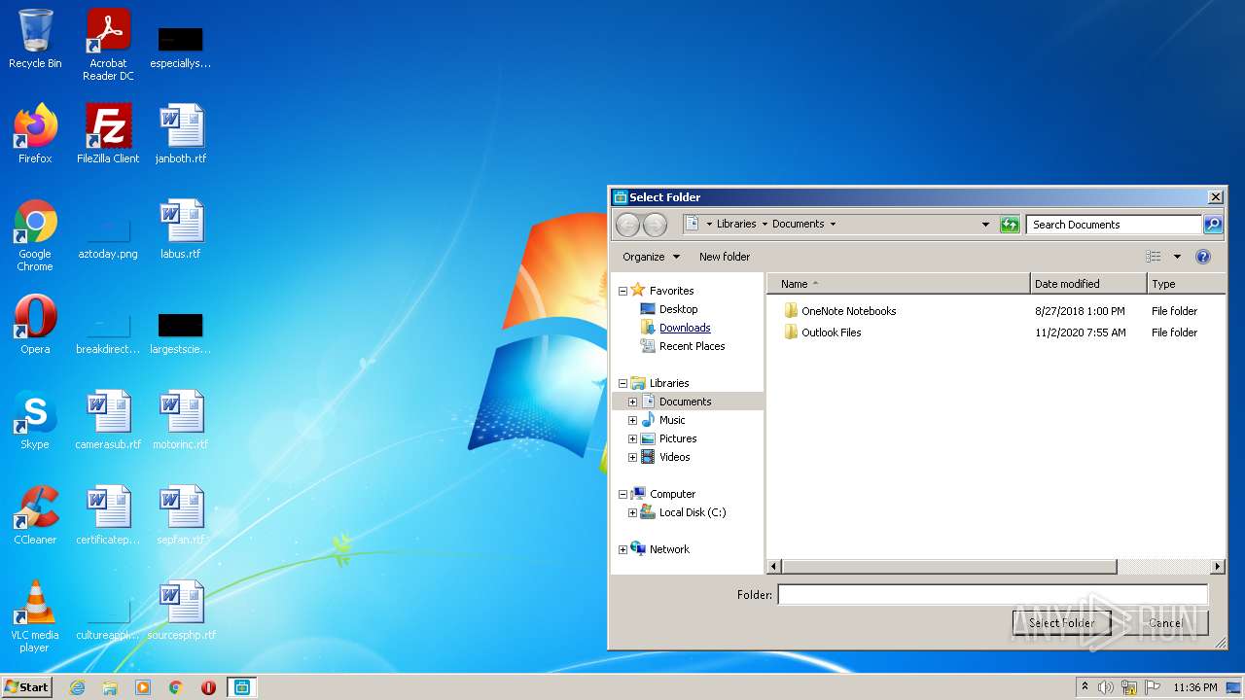This screenshot has height=700, width=1245.
Task: Select the OneNote Notebooks folder
Action: (x=848, y=311)
